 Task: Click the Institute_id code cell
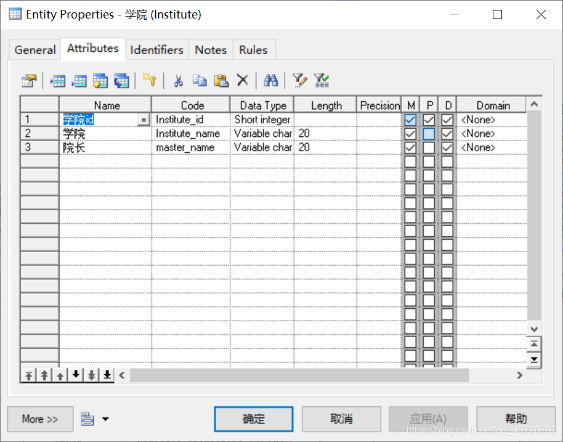(191, 120)
